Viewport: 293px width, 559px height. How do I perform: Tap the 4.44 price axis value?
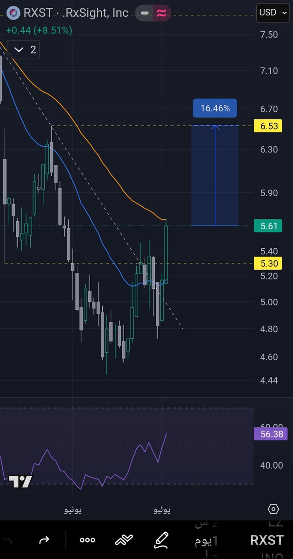coord(269,380)
